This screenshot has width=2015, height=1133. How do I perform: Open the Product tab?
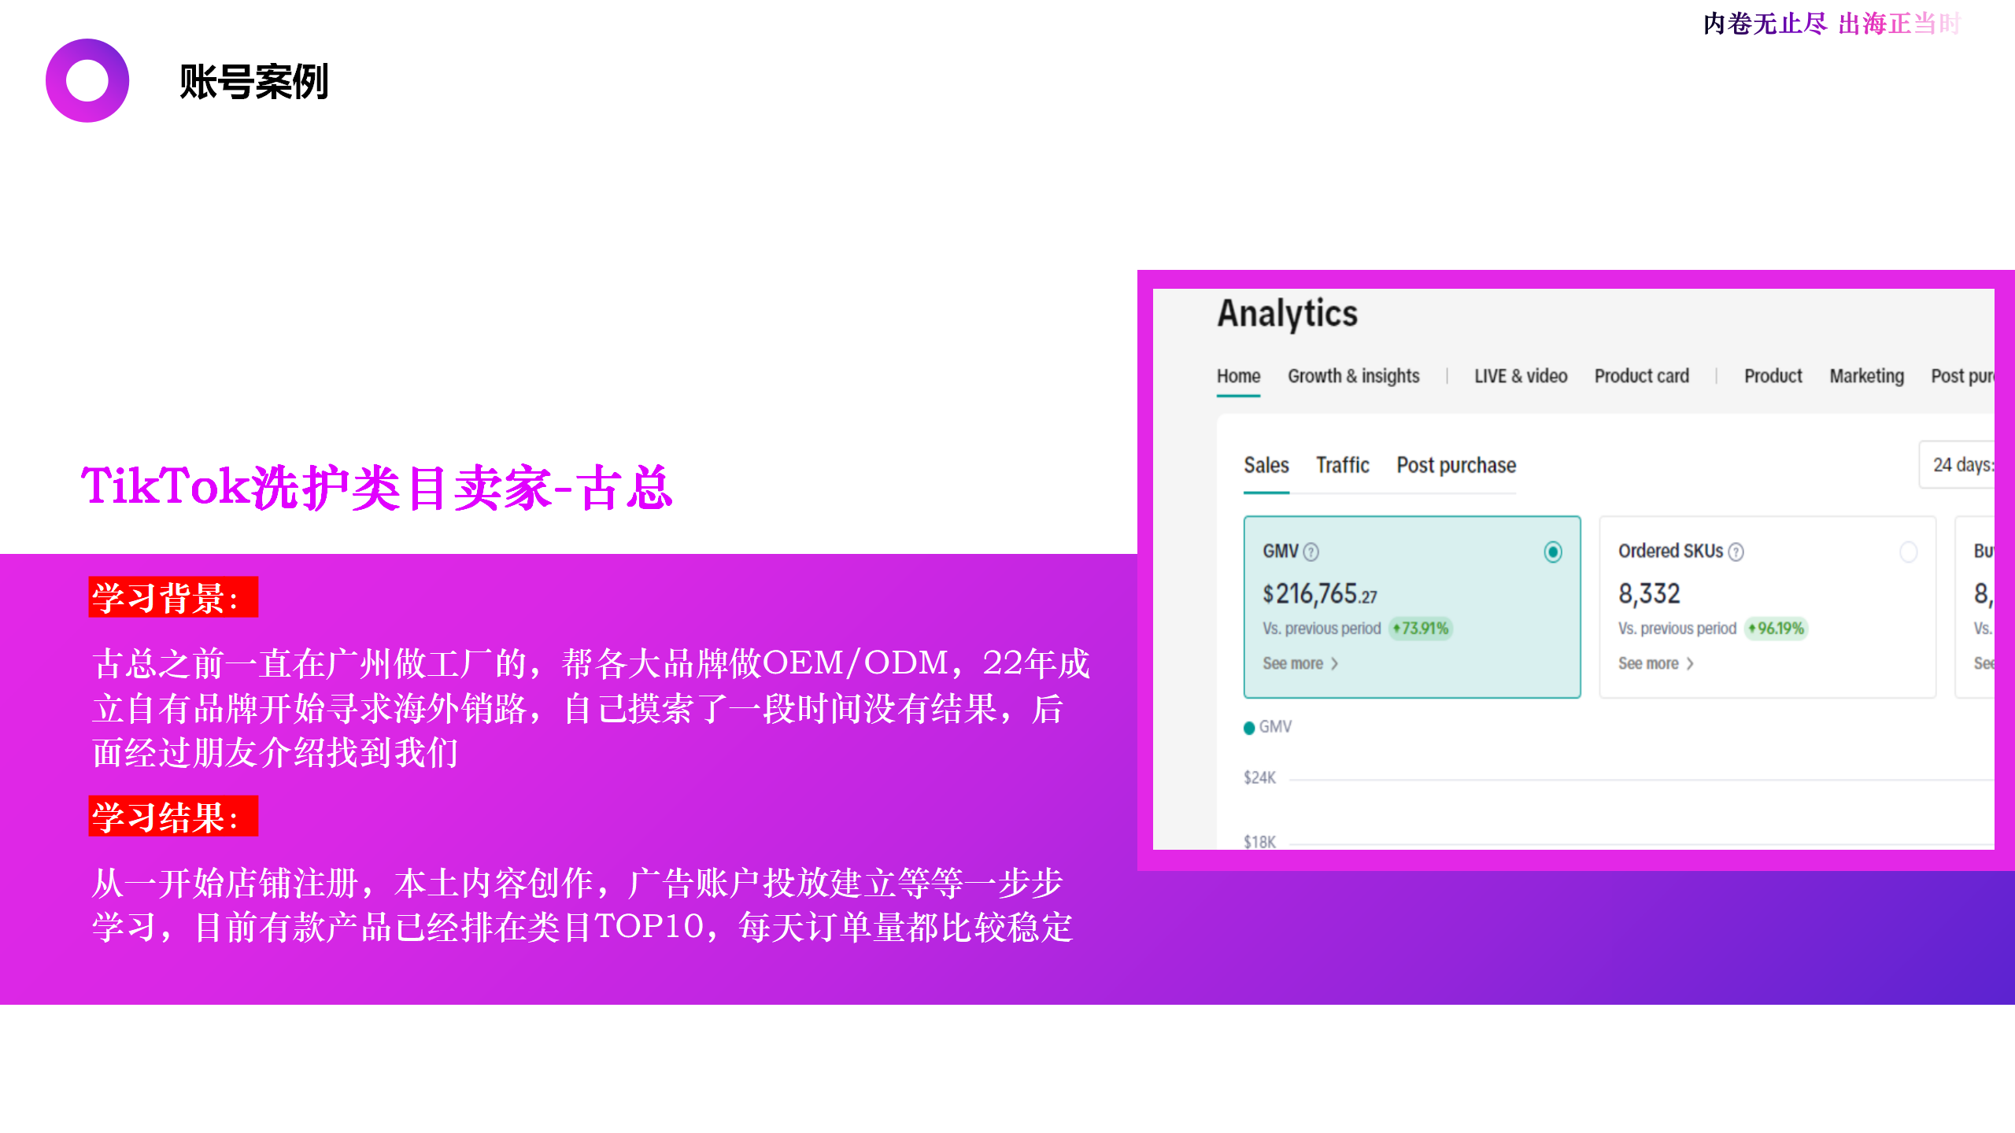1773,376
